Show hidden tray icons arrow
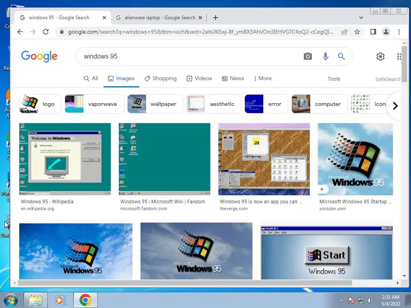 pos(341,300)
